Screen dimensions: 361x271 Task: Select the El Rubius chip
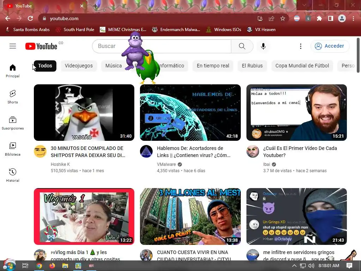252,66
